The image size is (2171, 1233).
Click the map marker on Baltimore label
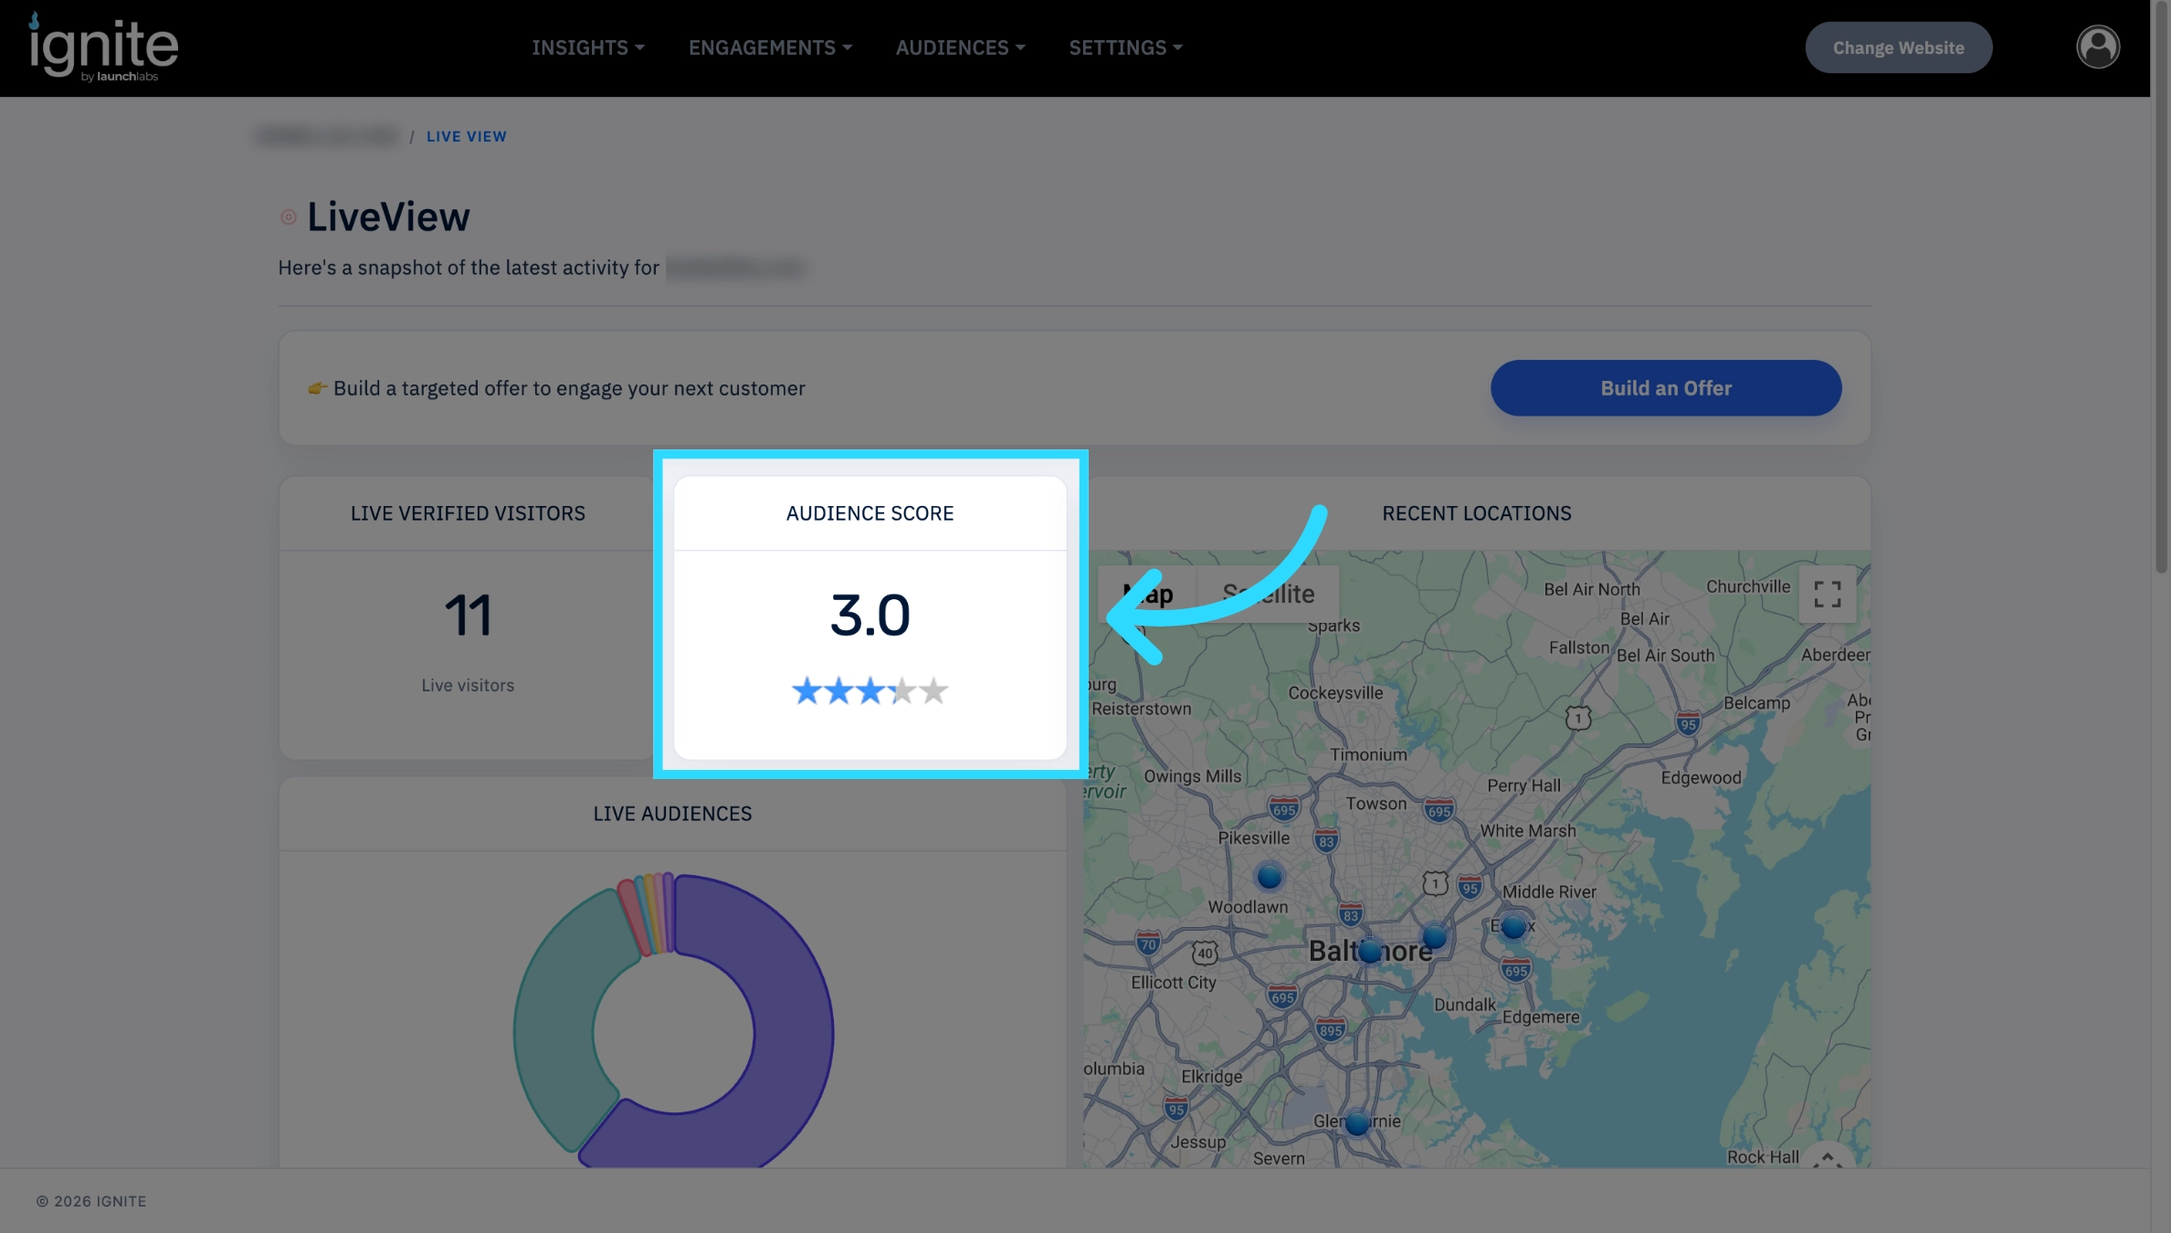click(1369, 952)
